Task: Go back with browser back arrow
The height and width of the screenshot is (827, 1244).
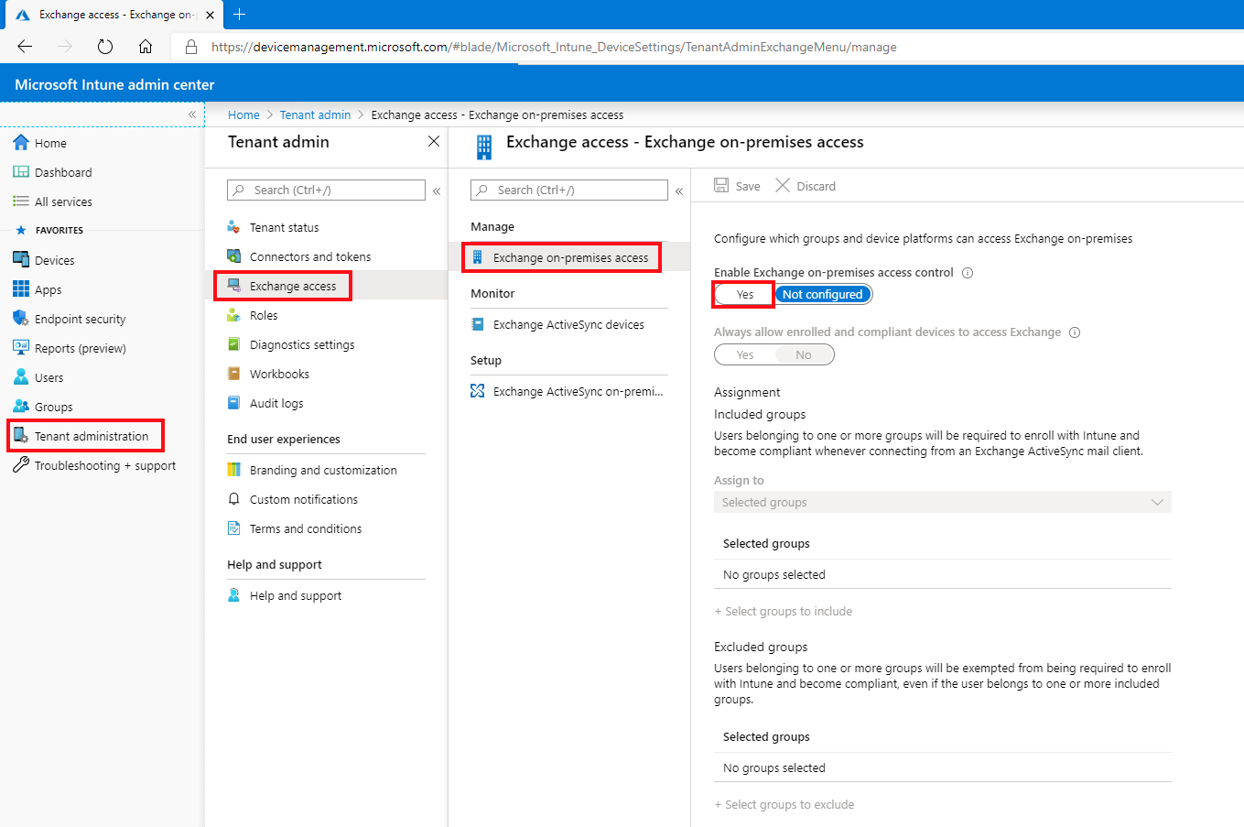Action: [x=25, y=47]
